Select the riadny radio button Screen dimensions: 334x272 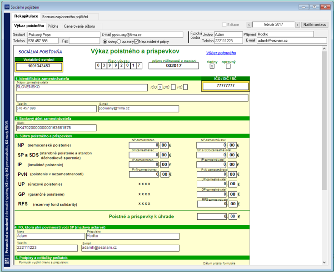(x=105, y=42)
